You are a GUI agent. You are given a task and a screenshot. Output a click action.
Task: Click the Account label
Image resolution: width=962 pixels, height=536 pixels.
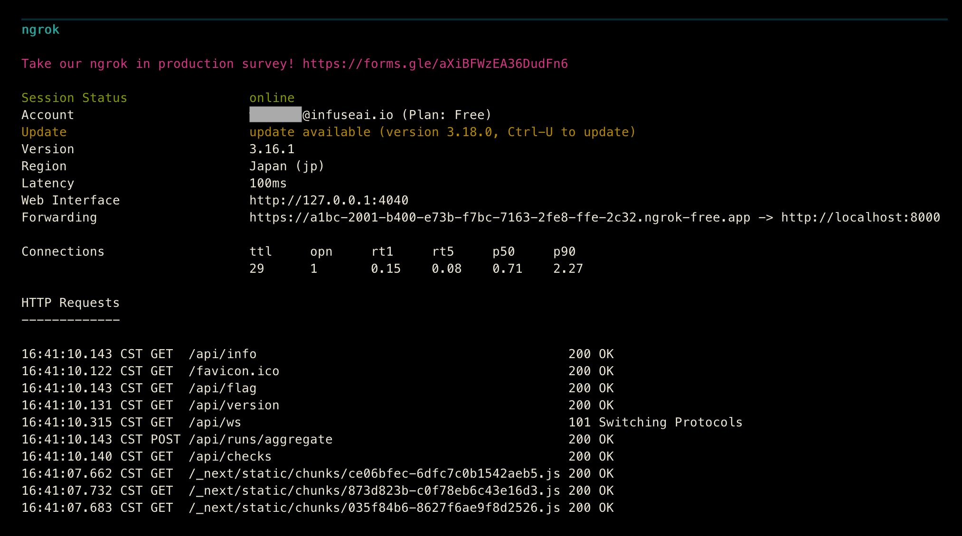tap(47, 115)
